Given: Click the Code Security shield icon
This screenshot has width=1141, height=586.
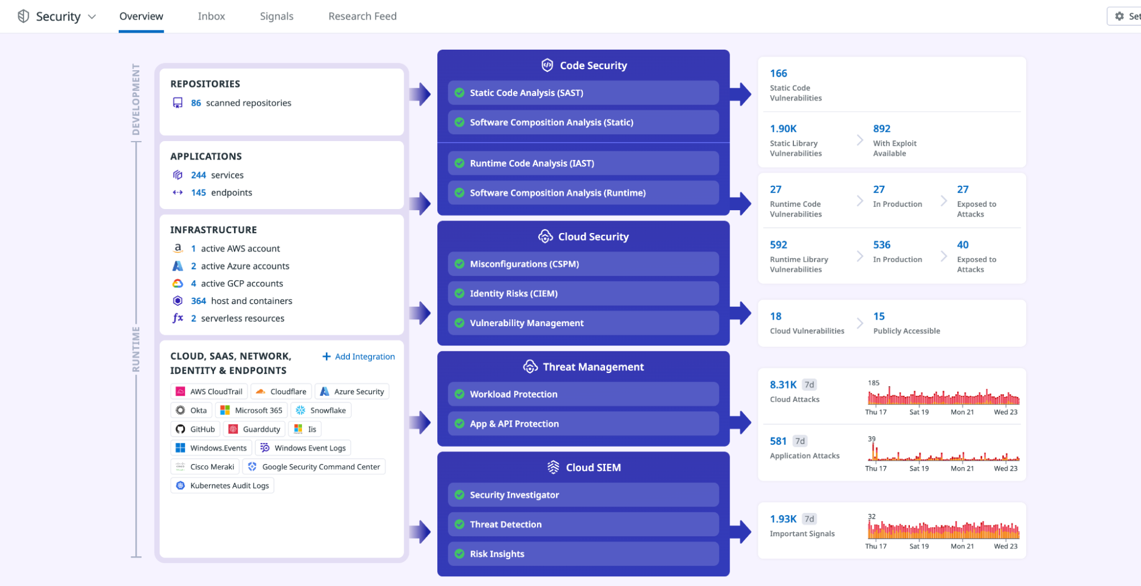Looking at the screenshot, I should click(x=548, y=65).
